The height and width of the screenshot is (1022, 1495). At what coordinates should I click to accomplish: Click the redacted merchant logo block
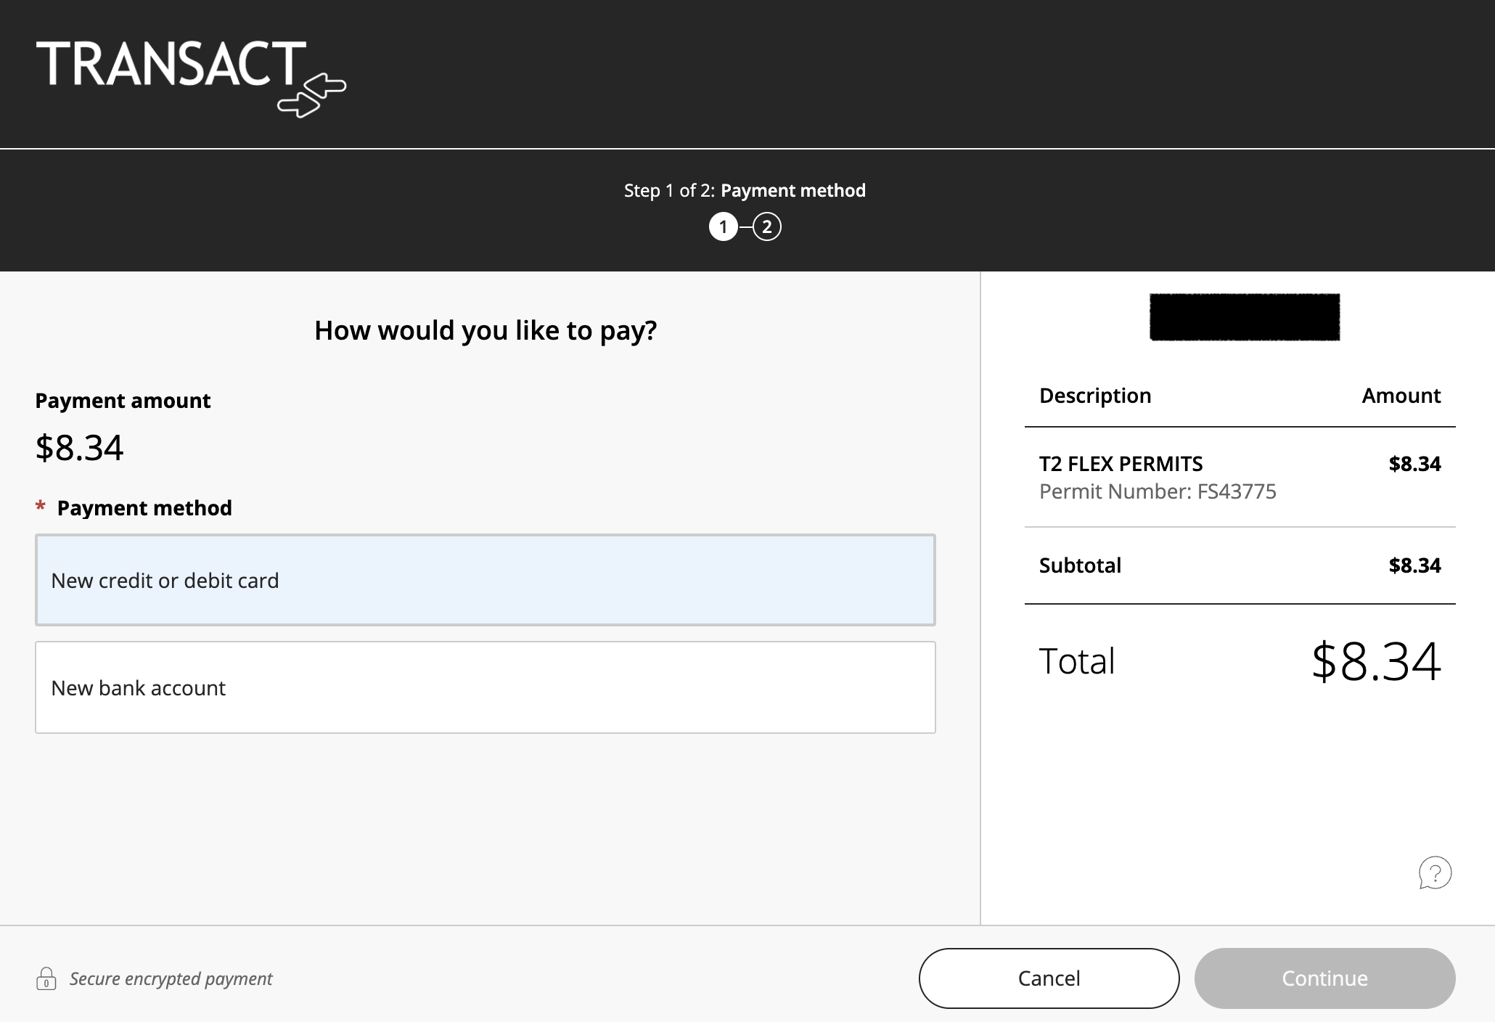[x=1245, y=317]
